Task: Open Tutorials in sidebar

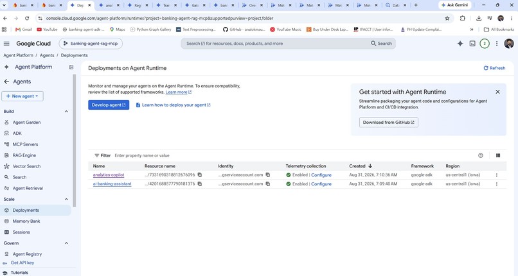Action: click(x=19, y=273)
